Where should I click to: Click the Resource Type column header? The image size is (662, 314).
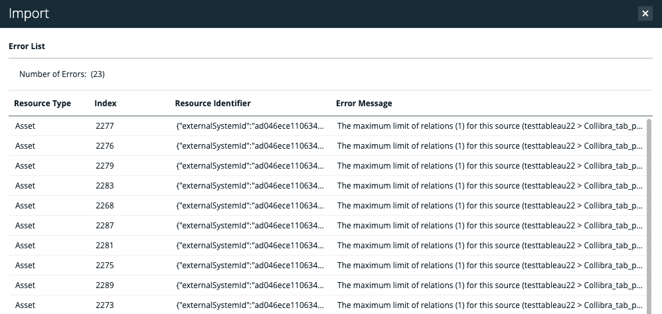[42, 104]
